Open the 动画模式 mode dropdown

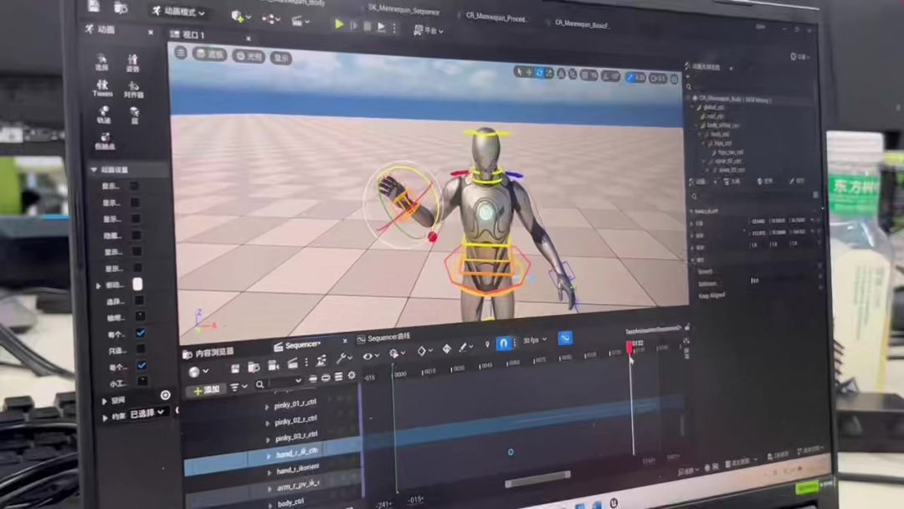pos(177,12)
